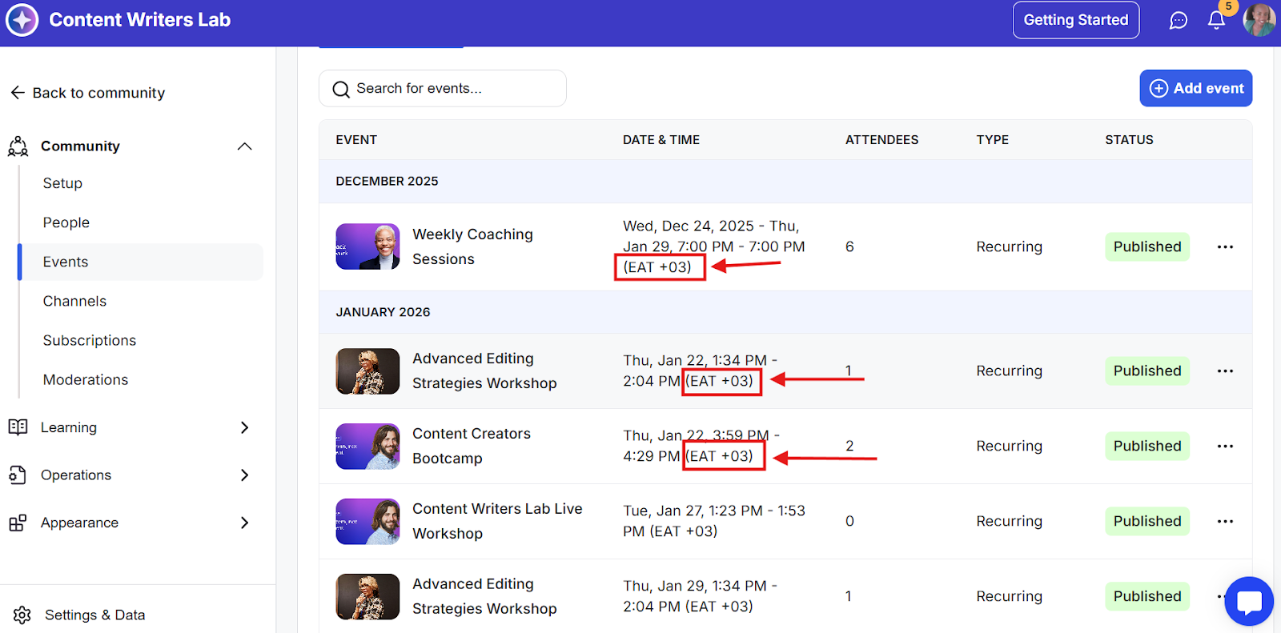Click the Published status of Weekly Coaching Sessions

point(1147,246)
